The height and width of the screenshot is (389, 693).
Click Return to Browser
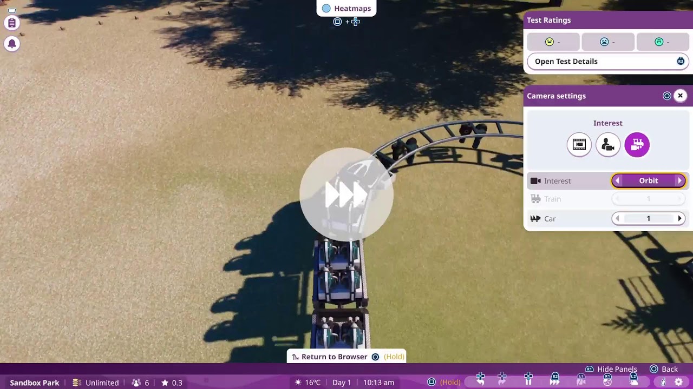click(346, 357)
